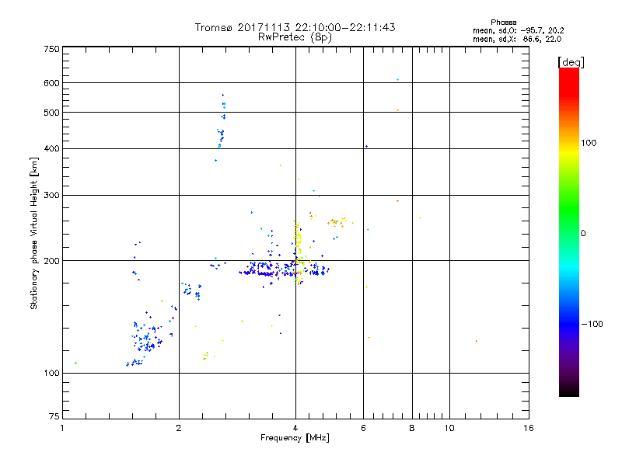
Task: Click the colorbar label '-100'
Action: coord(592,324)
